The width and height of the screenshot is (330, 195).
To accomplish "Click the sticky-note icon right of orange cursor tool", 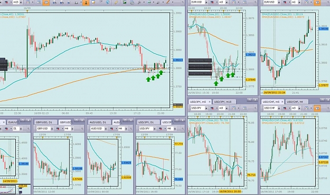I will click(x=93, y=2).
